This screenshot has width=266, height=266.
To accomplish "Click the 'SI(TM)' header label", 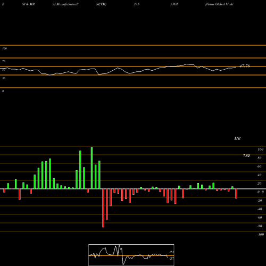I will pyautogui.click(x=101, y=4).
